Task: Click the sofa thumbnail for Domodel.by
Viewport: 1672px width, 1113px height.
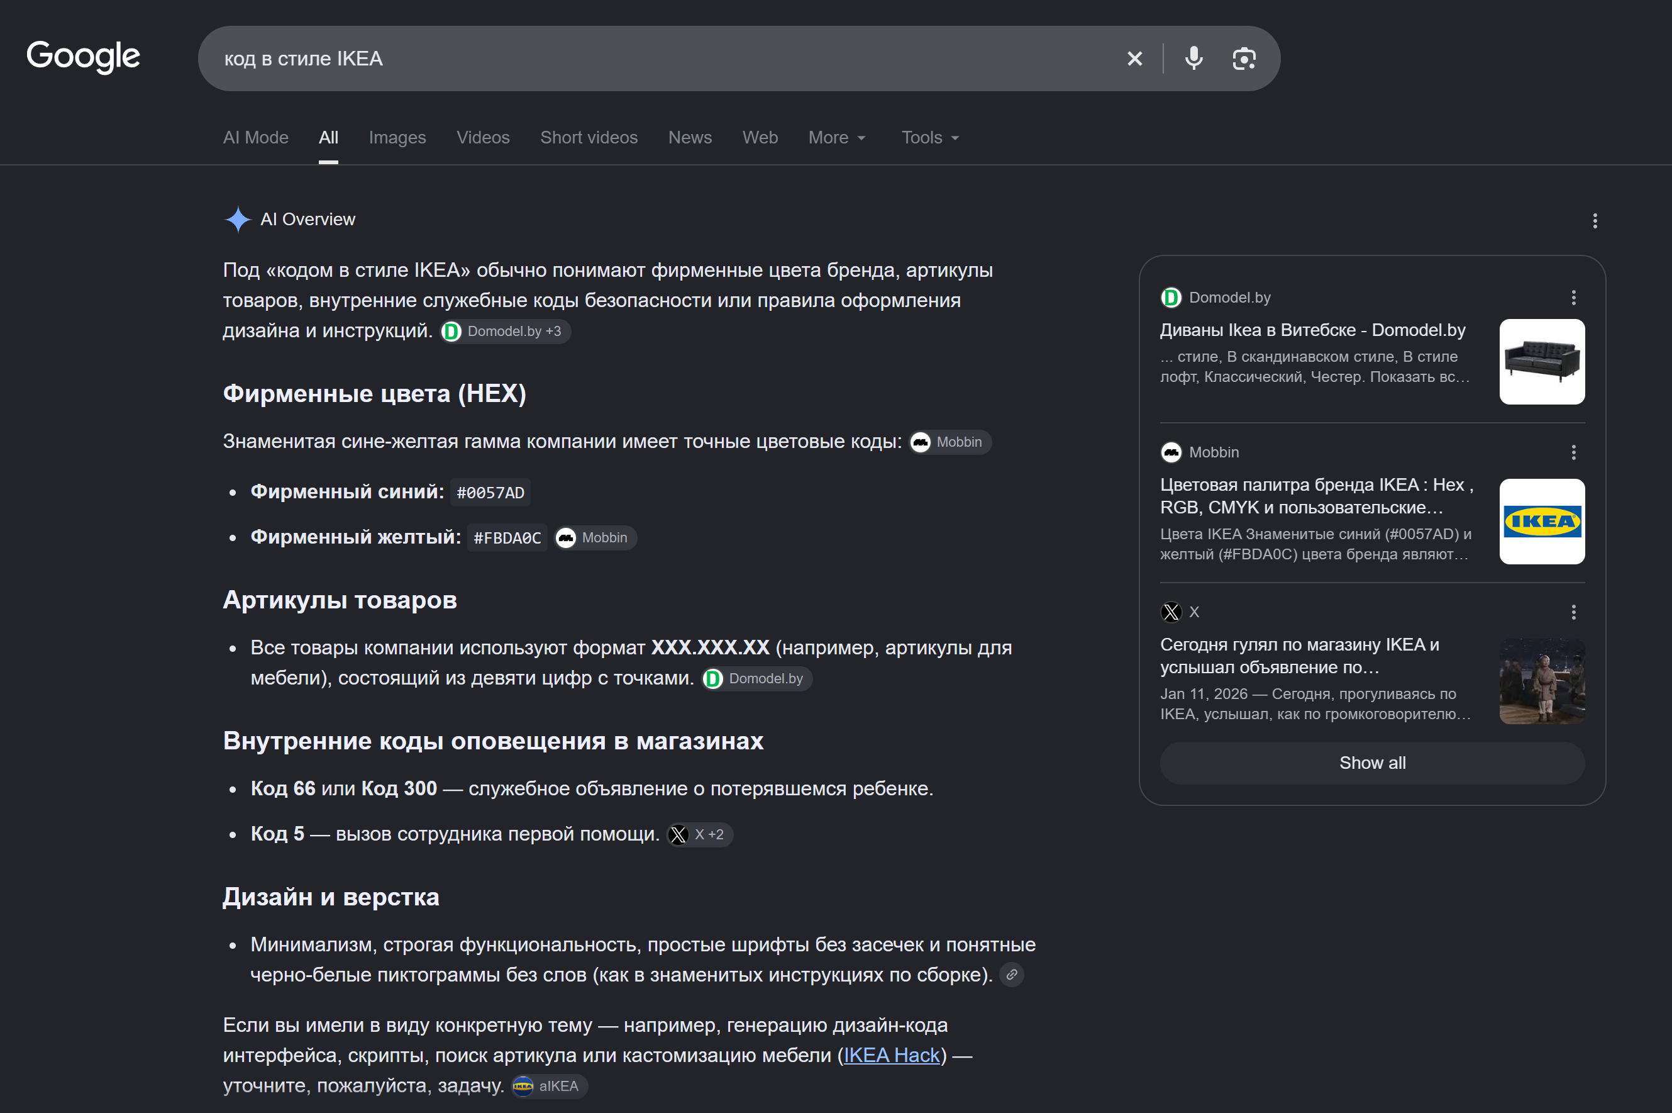Action: 1541,362
